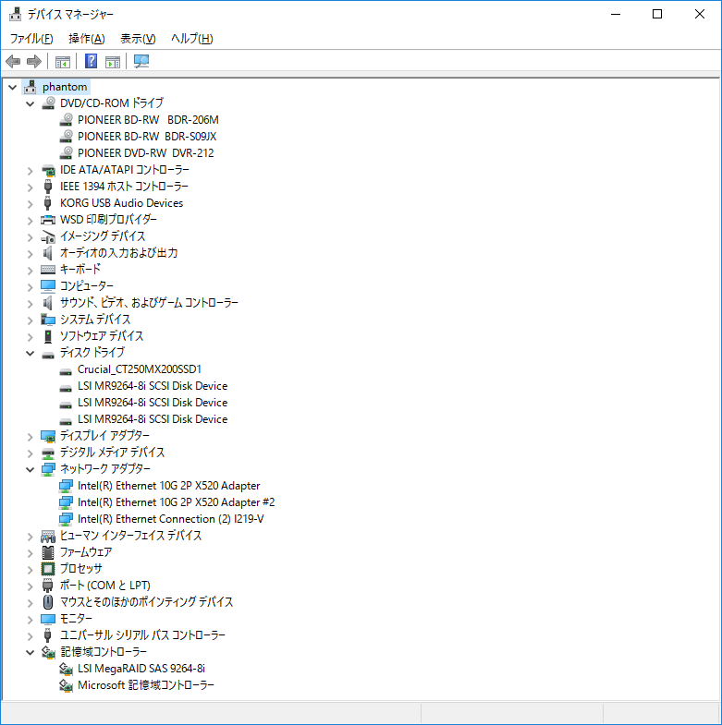Open the 操作(A) menu
The height and width of the screenshot is (725, 722).
point(86,39)
